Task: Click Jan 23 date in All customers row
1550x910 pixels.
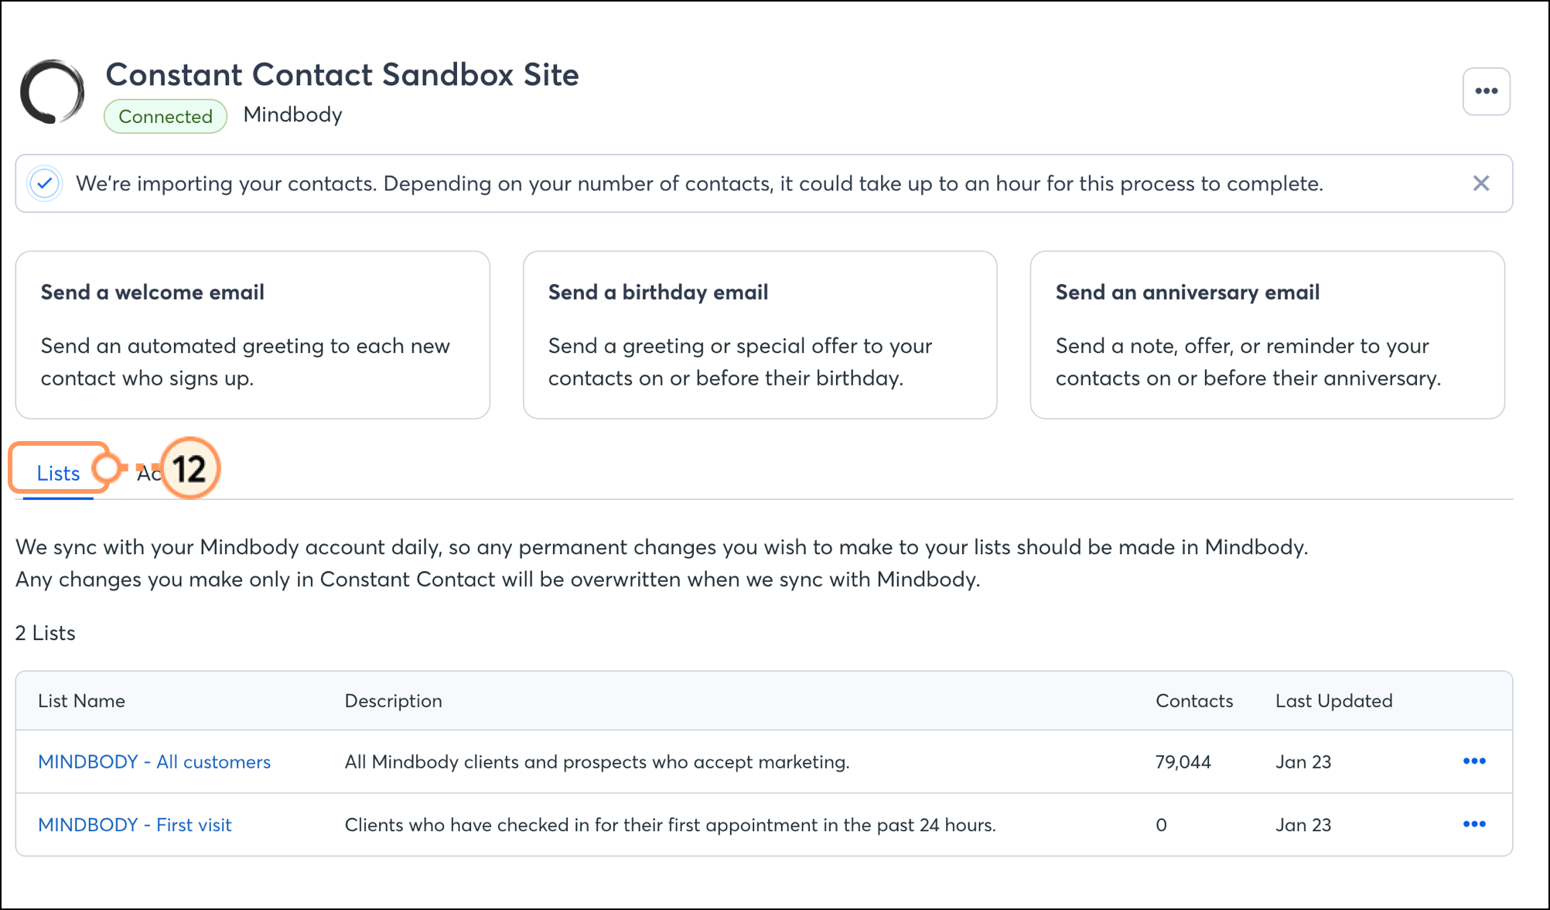Action: (1303, 762)
